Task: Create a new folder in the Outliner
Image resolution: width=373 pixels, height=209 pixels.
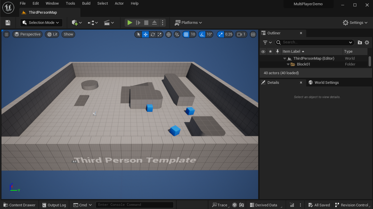Action: [x=360, y=42]
